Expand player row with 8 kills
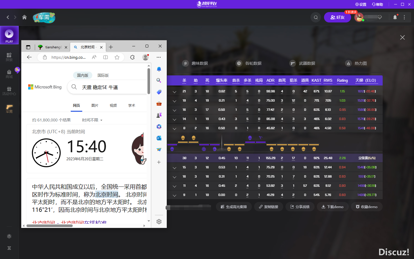The image size is (414, 259). 175,128
